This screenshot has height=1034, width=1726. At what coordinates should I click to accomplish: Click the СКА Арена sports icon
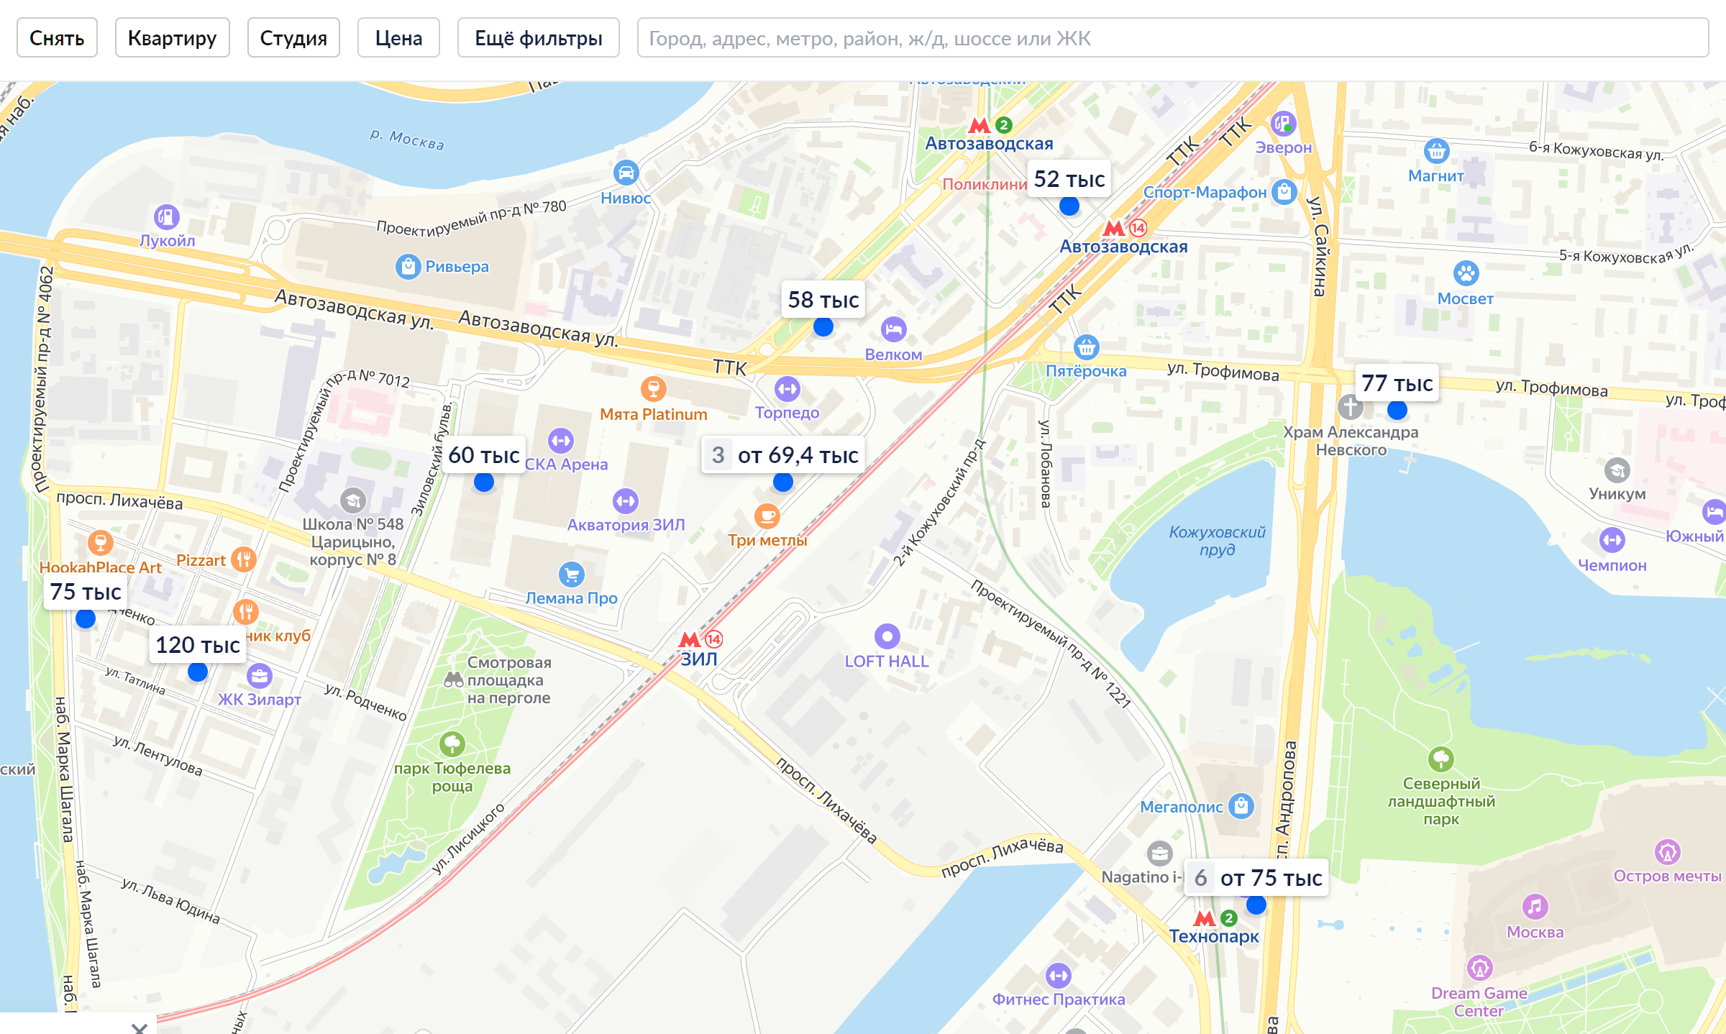pyautogui.click(x=561, y=440)
